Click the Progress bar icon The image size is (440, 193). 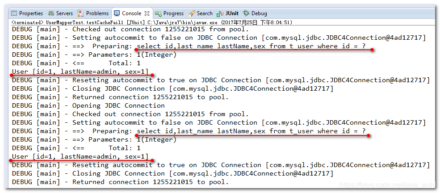point(158,13)
